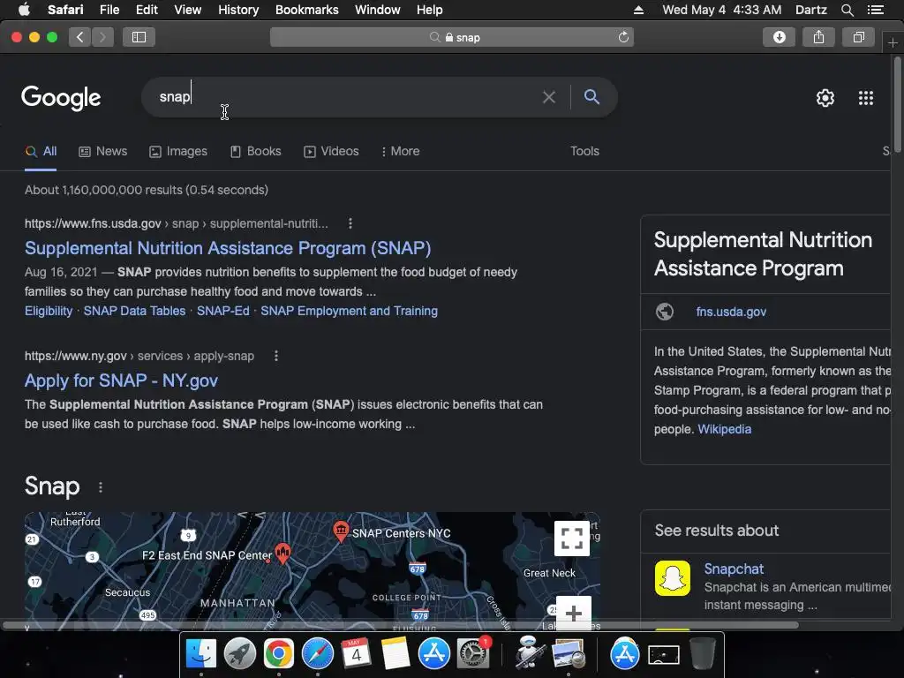
Task: Open a new tab with plus button
Action: point(893,43)
